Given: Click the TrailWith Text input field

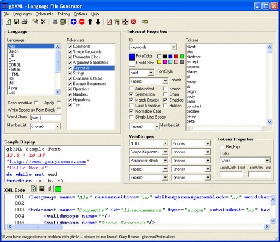Looking at the screenshot, I should [x=259, y=174].
